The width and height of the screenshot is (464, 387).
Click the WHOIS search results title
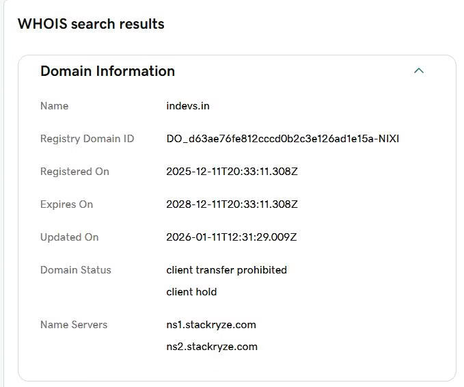(x=91, y=24)
